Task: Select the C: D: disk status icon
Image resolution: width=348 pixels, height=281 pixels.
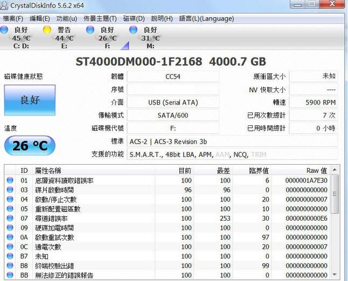Action: tap(4, 30)
